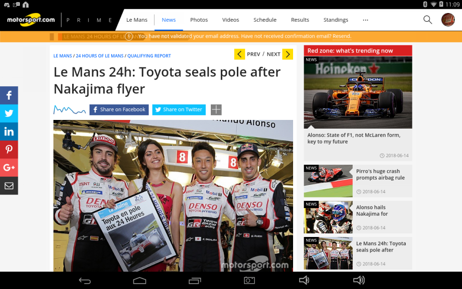Open the Le Mans series tab
The width and height of the screenshot is (462, 289).
click(x=137, y=20)
